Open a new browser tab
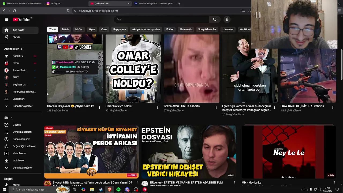This screenshot has width=343, height=193. coord(179,3)
